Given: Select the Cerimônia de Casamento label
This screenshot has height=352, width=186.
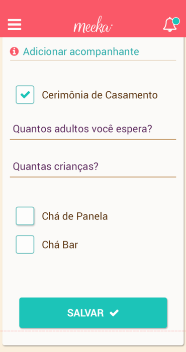Looking at the screenshot, I should 100,95.
